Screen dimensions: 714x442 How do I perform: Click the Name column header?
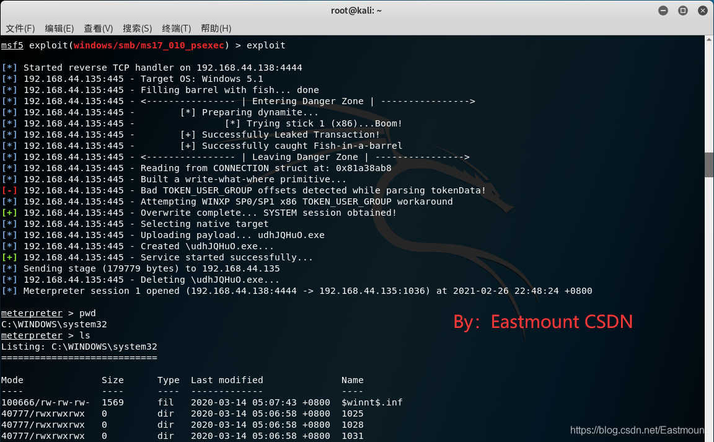[x=353, y=380]
